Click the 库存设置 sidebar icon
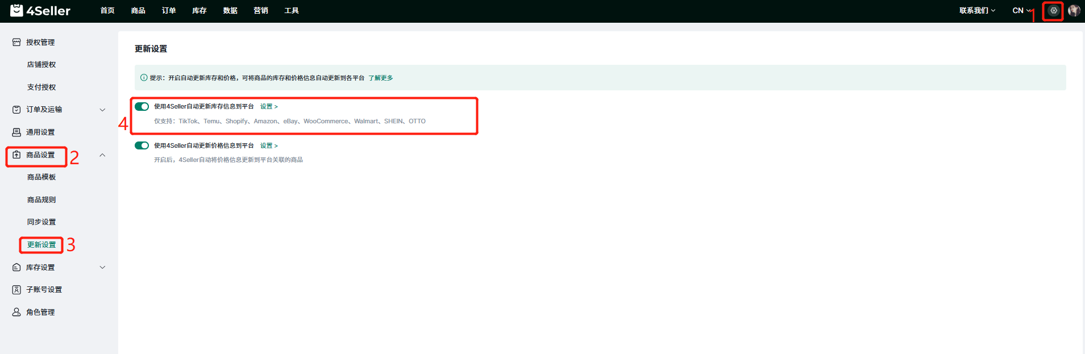1085x354 pixels. (x=16, y=268)
